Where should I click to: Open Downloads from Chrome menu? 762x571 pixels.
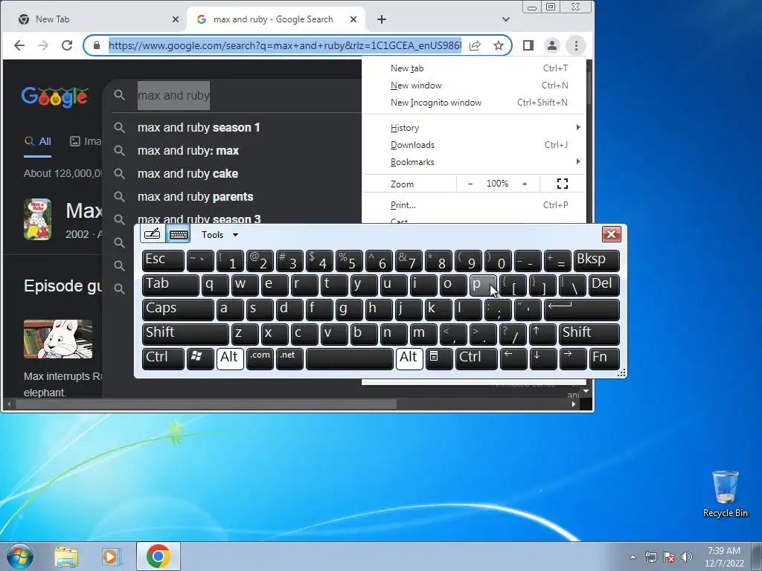coord(474,145)
